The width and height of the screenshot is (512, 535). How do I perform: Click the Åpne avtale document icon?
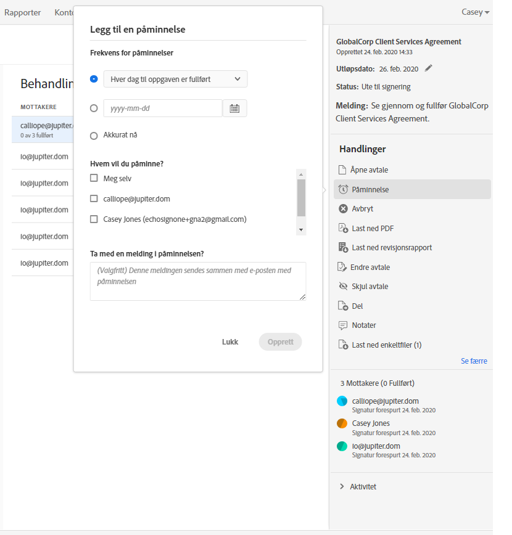[x=343, y=169]
